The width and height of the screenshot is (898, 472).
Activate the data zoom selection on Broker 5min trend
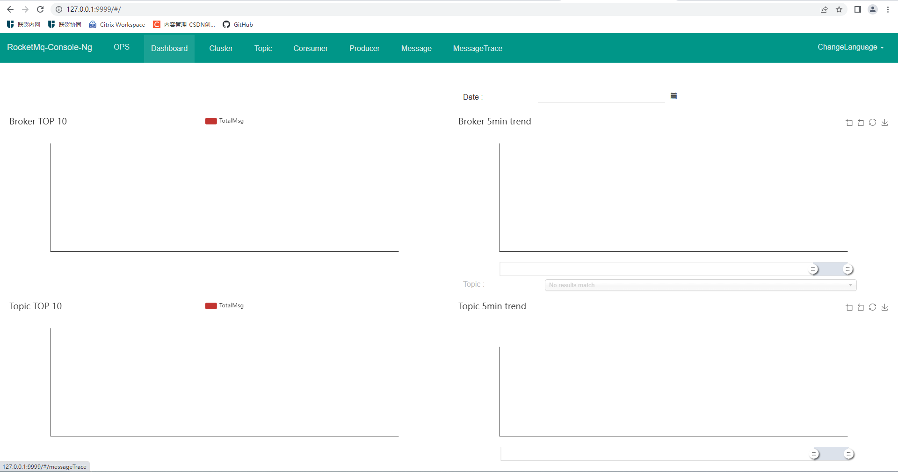click(x=849, y=123)
